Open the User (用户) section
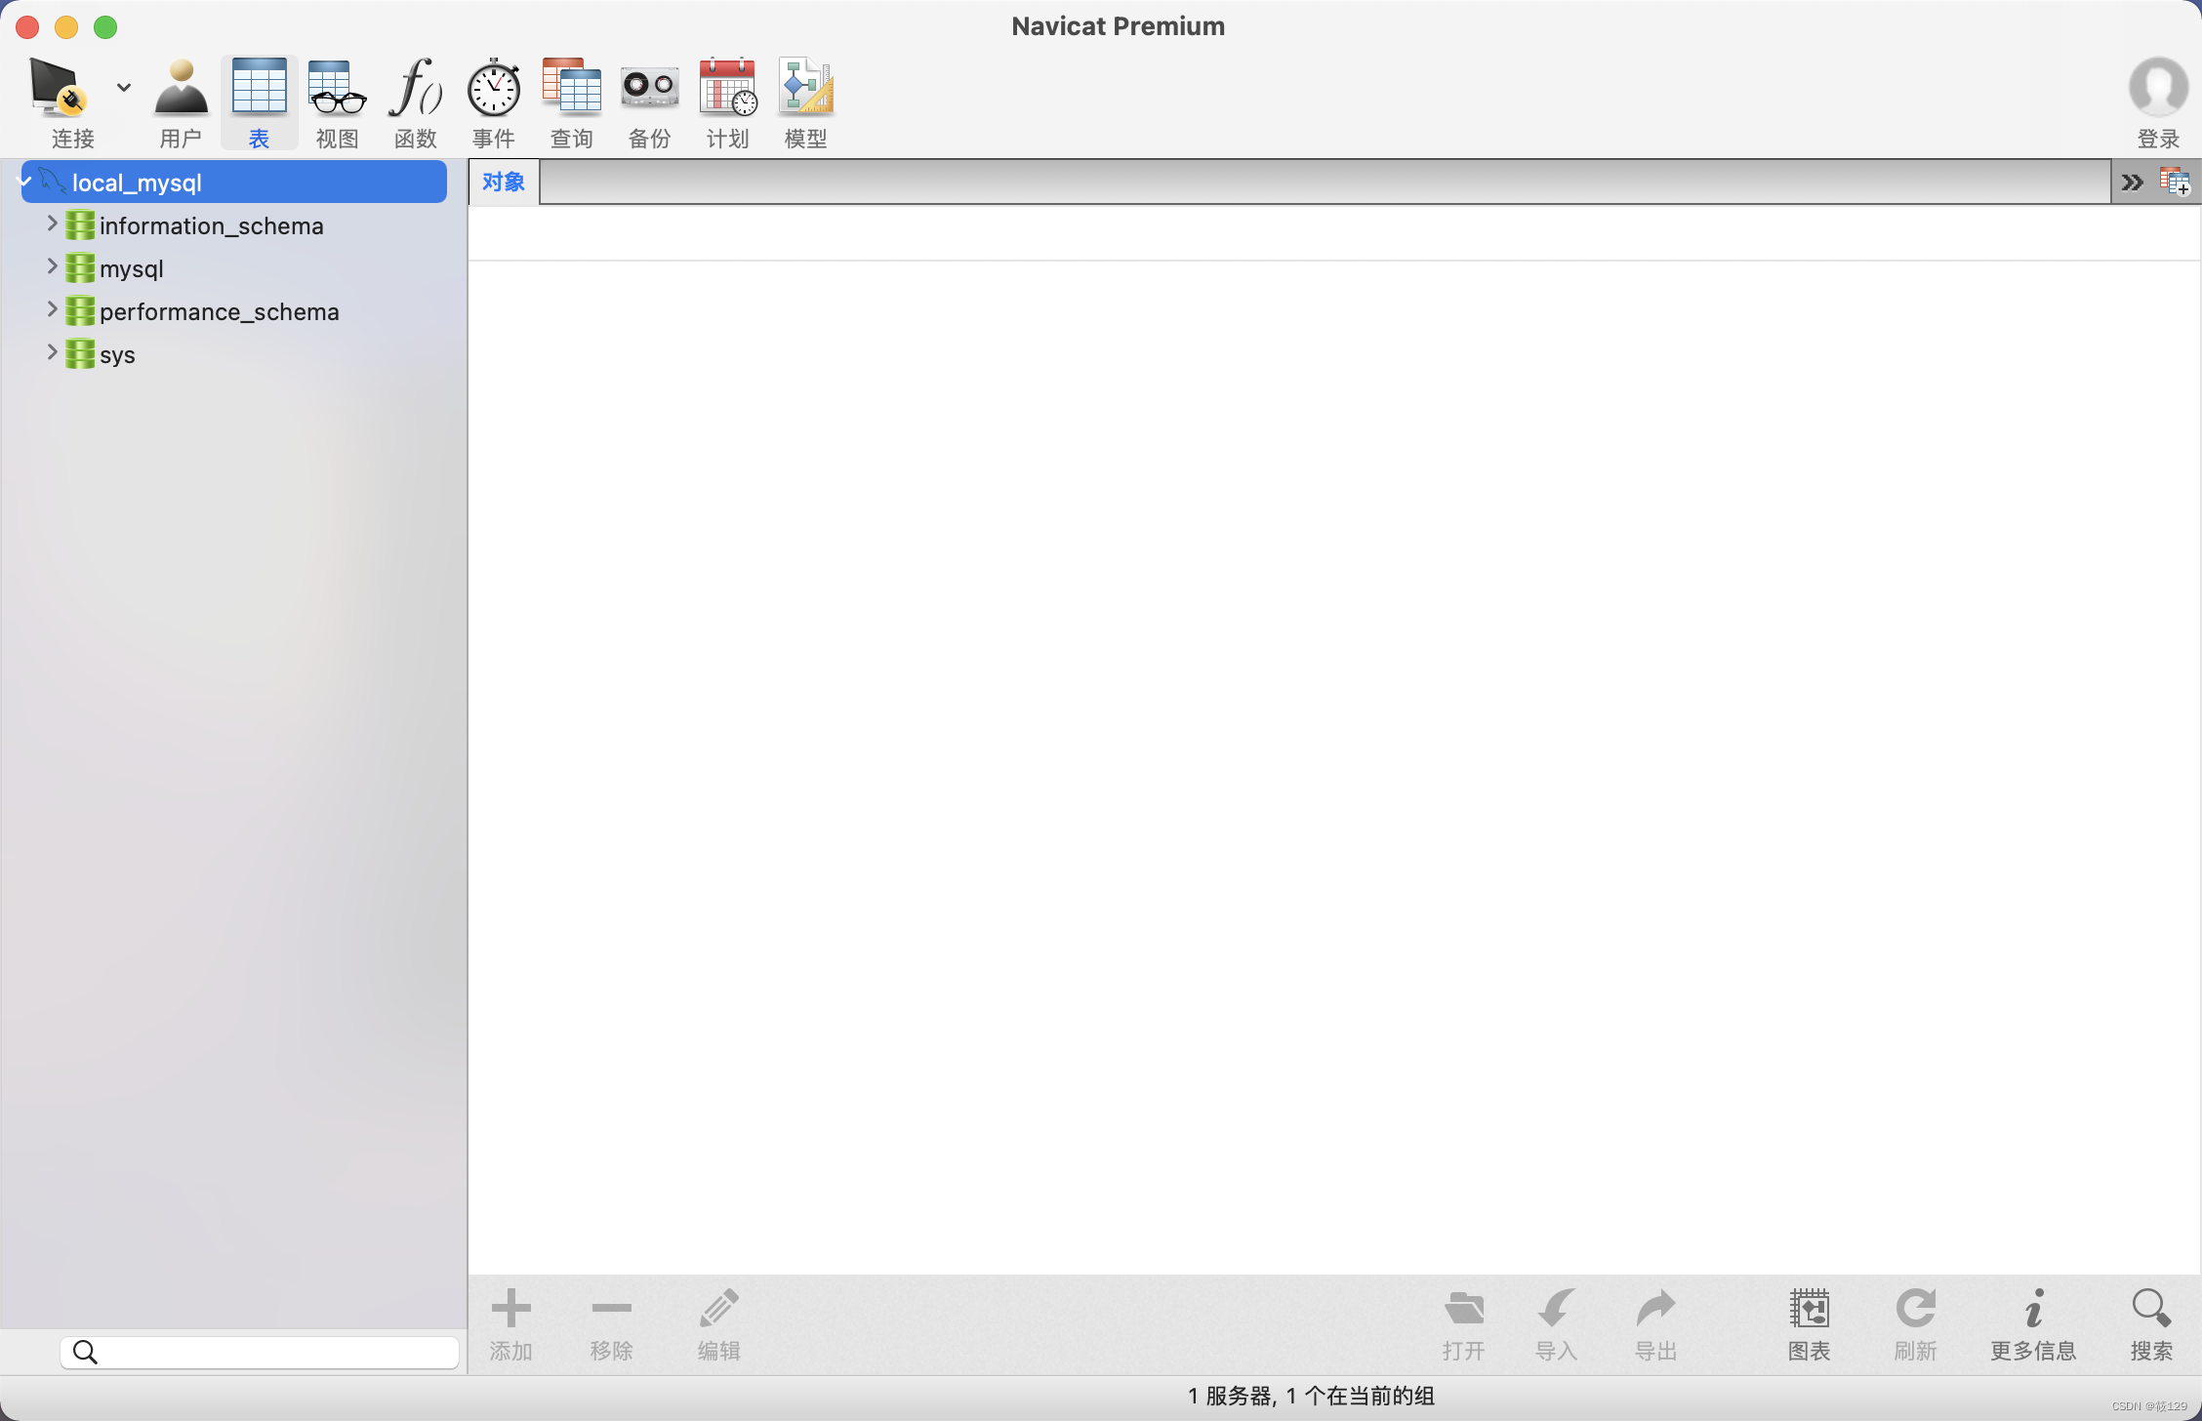The width and height of the screenshot is (2202, 1421). [x=181, y=102]
